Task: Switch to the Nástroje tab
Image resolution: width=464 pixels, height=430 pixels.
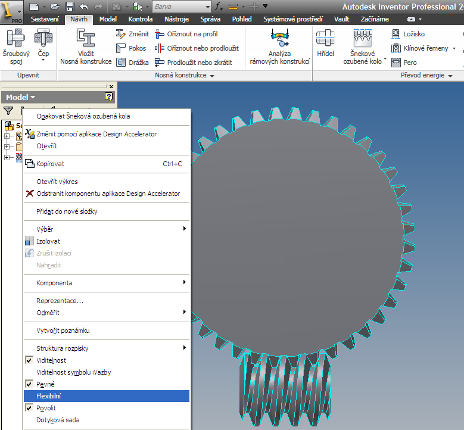Action: (x=176, y=19)
